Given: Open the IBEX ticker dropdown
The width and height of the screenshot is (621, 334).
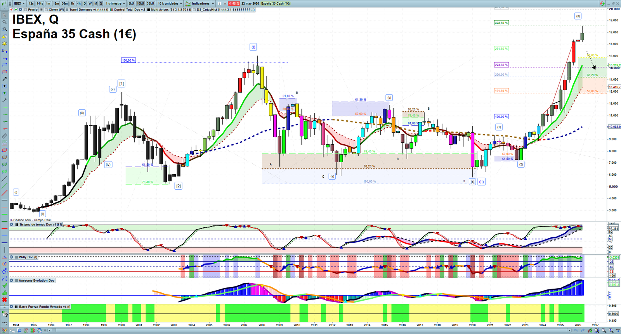Looking at the screenshot, I should coord(19,3).
